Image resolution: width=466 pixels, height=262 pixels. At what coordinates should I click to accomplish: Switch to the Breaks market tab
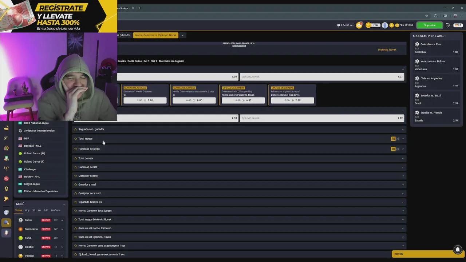tap(122, 61)
